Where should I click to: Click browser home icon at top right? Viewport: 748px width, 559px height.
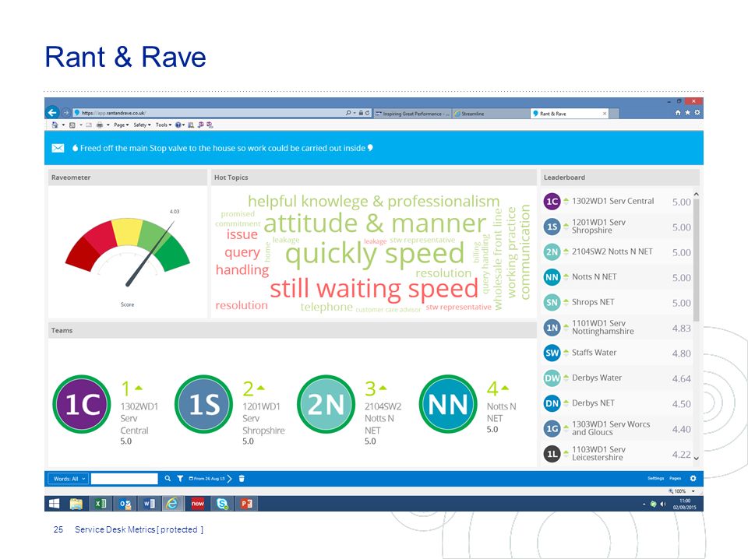point(678,113)
